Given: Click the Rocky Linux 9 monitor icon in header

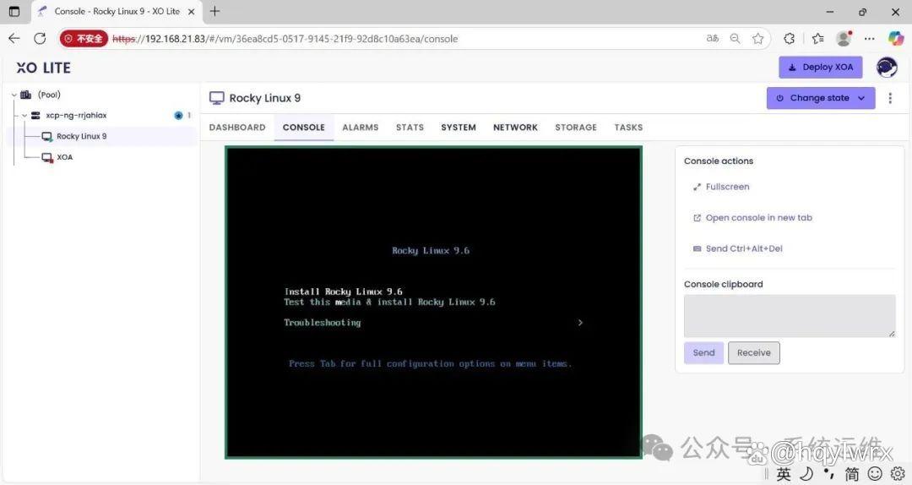Looking at the screenshot, I should [x=217, y=98].
